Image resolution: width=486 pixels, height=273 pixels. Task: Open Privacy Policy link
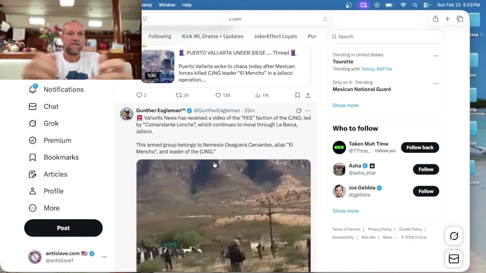click(x=380, y=229)
